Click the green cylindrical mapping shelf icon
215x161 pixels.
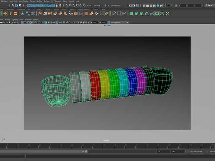137,13
